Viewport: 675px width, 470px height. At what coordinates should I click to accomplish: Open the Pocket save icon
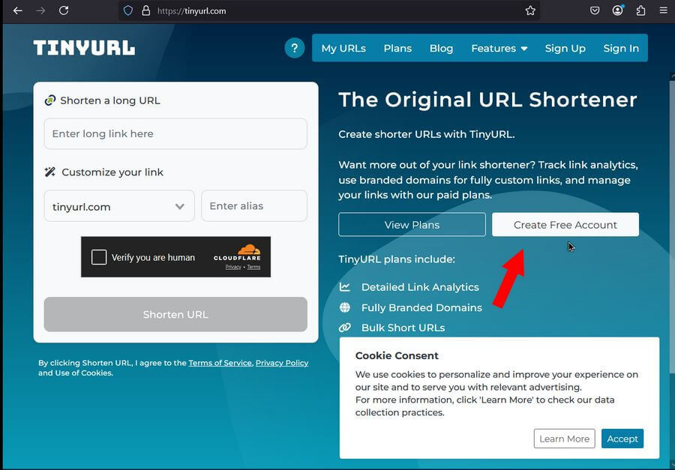pyautogui.click(x=595, y=10)
